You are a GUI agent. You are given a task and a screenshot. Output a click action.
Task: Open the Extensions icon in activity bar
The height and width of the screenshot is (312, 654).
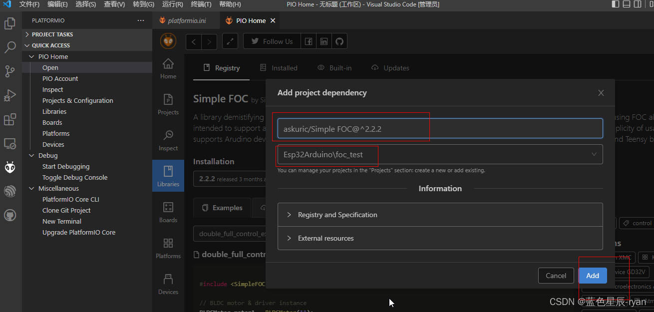click(10, 119)
